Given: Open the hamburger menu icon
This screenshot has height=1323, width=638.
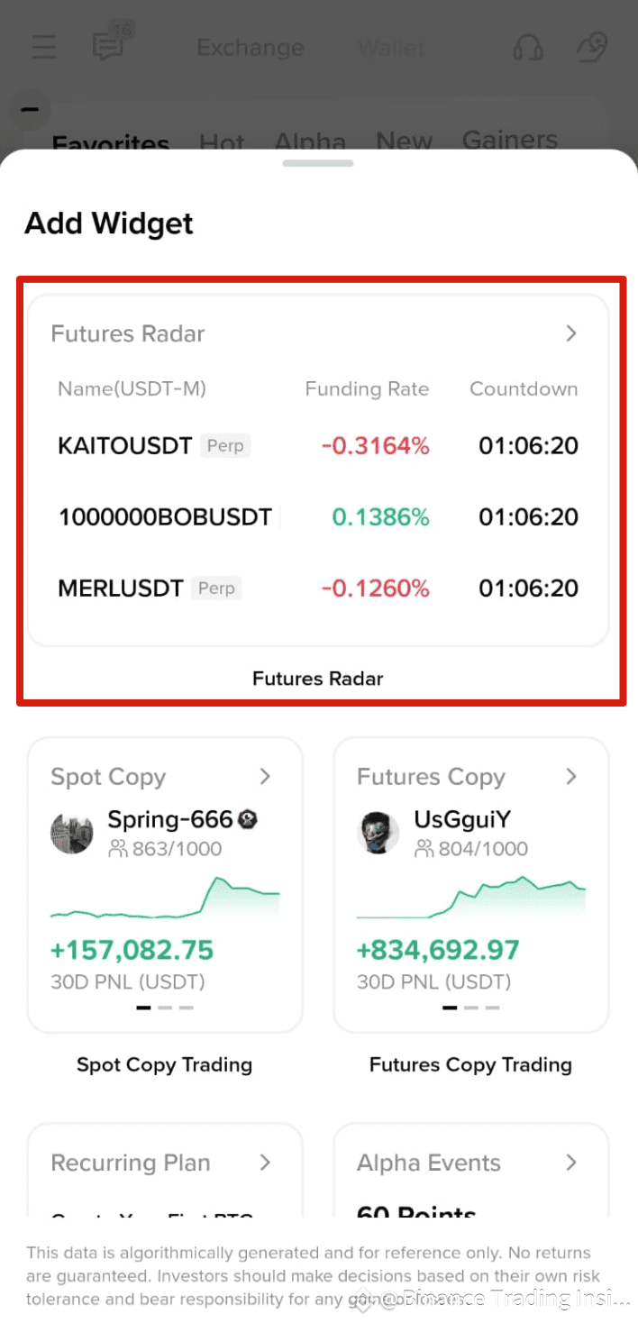Looking at the screenshot, I should (43, 47).
